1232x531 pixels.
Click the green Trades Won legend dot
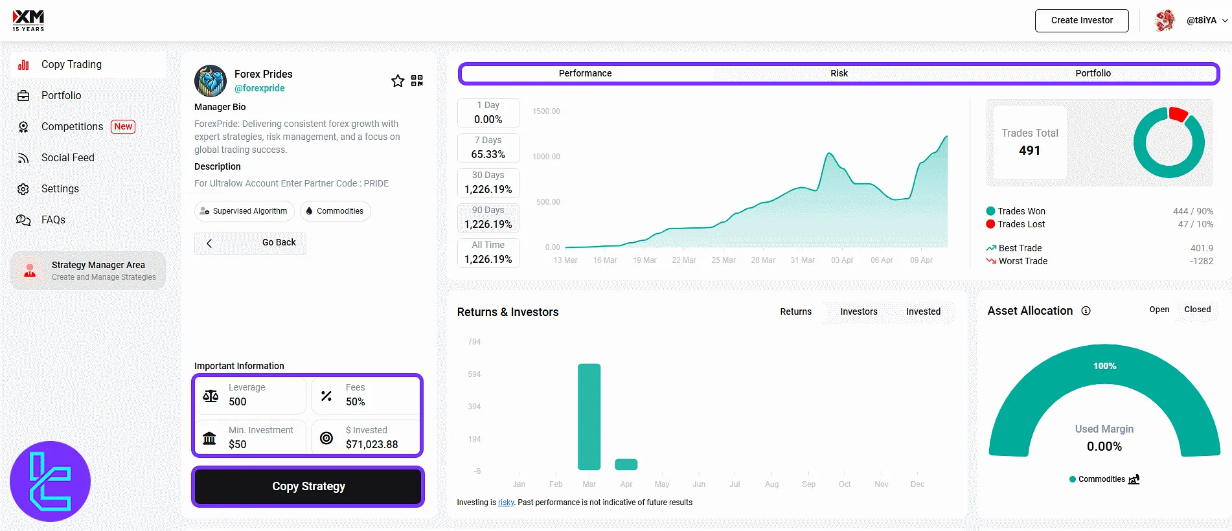tap(990, 211)
